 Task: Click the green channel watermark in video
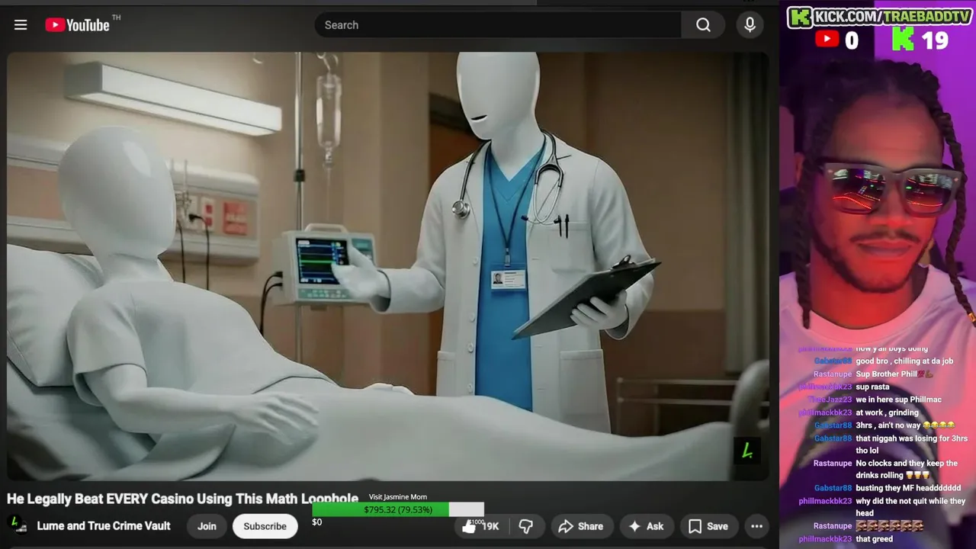[746, 451]
